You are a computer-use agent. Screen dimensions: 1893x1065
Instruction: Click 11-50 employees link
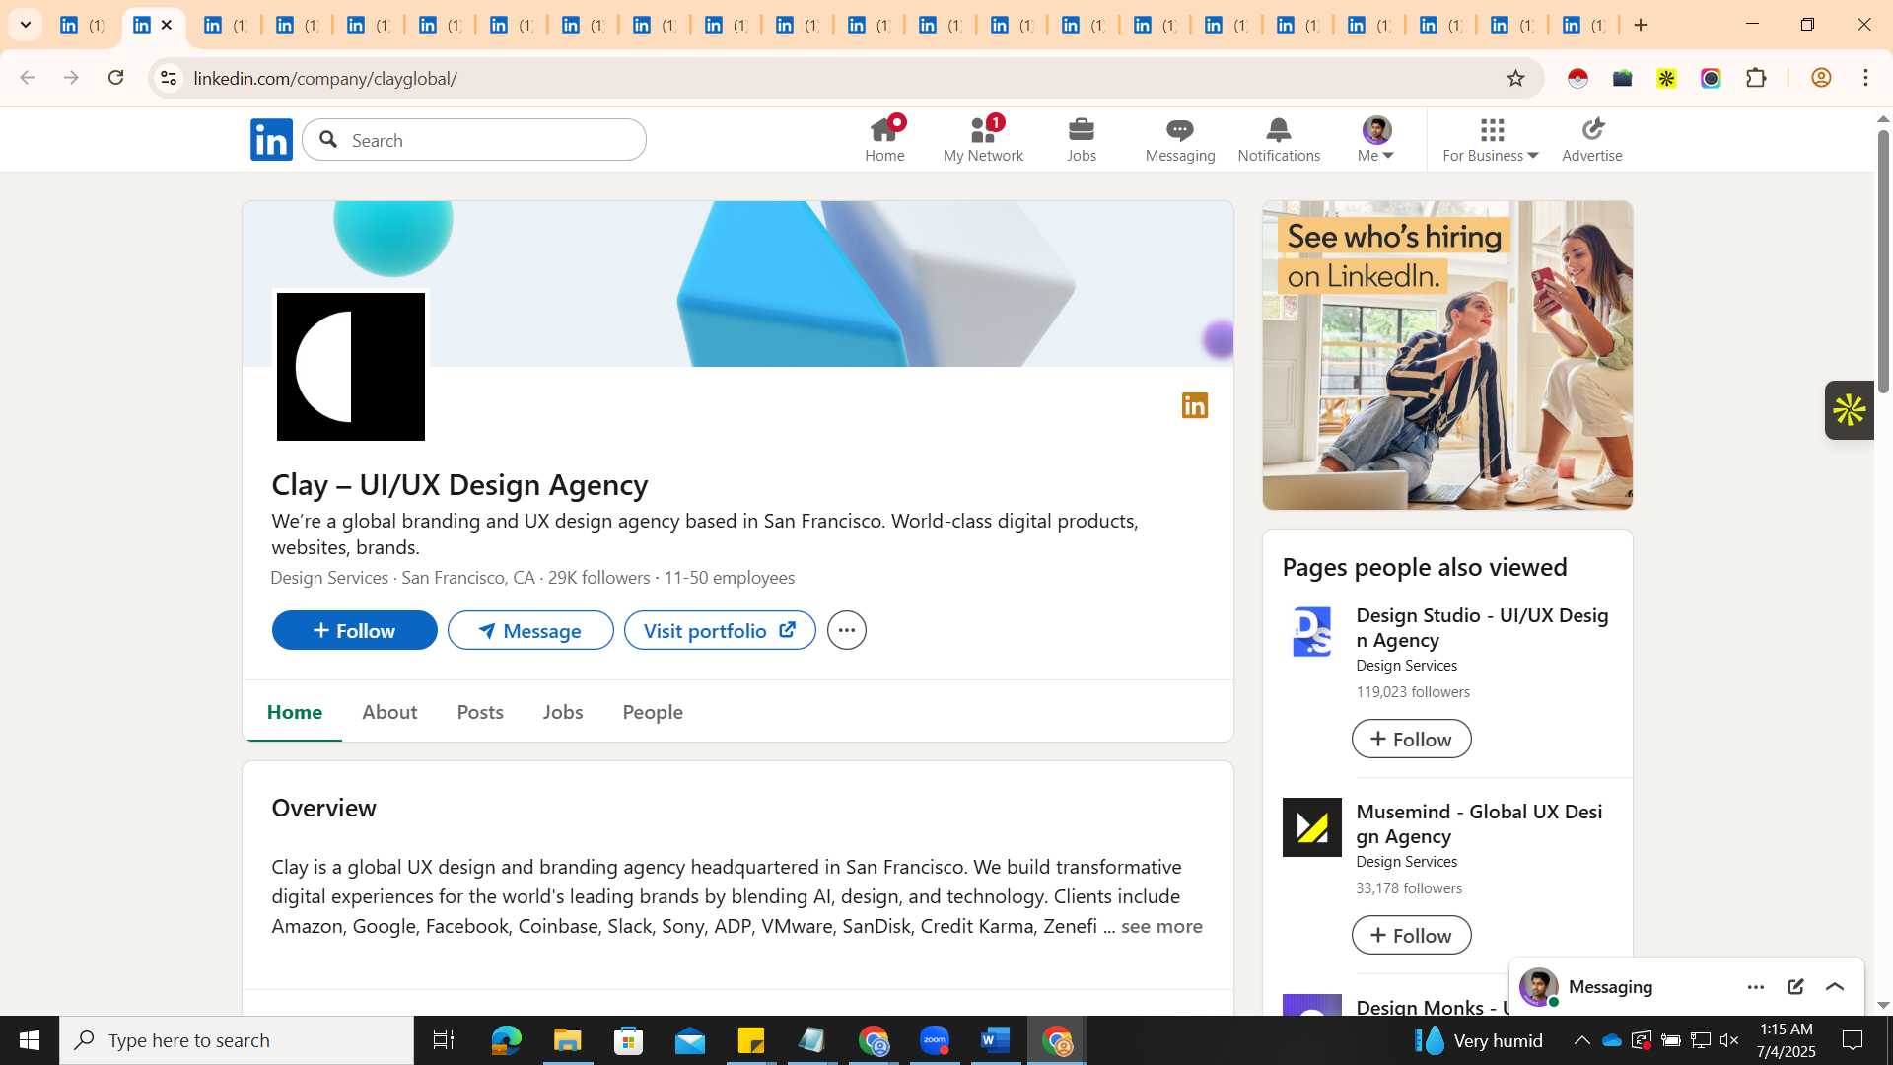click(729, 577)
